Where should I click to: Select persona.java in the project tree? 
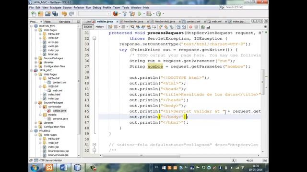[x=60, y=119]
